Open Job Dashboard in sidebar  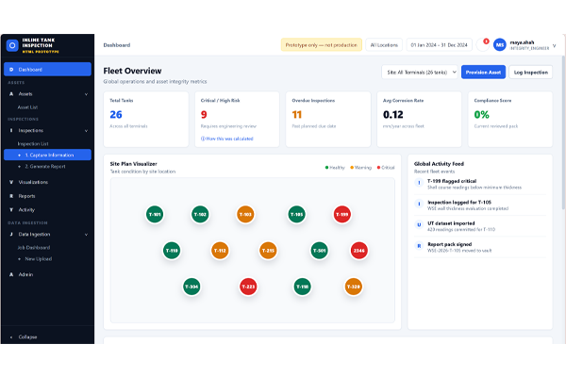pyautogui.click(x=34, y=248)
